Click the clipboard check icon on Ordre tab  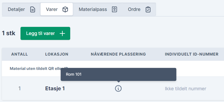148,9
